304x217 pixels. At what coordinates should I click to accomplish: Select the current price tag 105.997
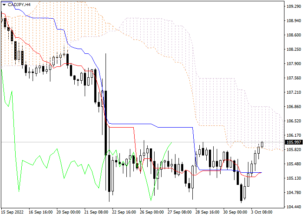pyautogui.click(x=293, y=142)
